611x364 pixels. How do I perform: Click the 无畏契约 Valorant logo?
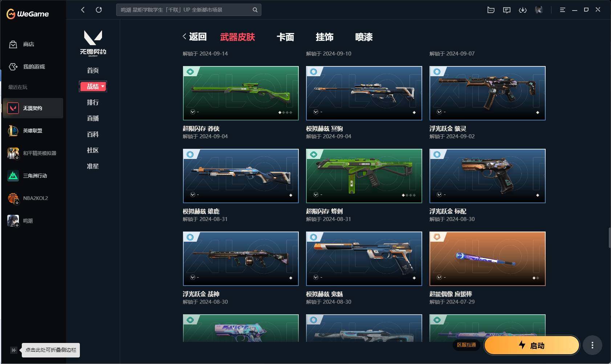(93, 43)
